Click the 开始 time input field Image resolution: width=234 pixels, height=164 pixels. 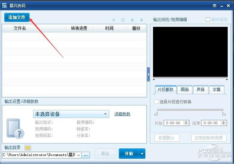(x=174, y=123)
